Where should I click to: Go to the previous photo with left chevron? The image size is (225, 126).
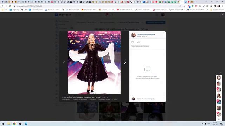[64, 63]
